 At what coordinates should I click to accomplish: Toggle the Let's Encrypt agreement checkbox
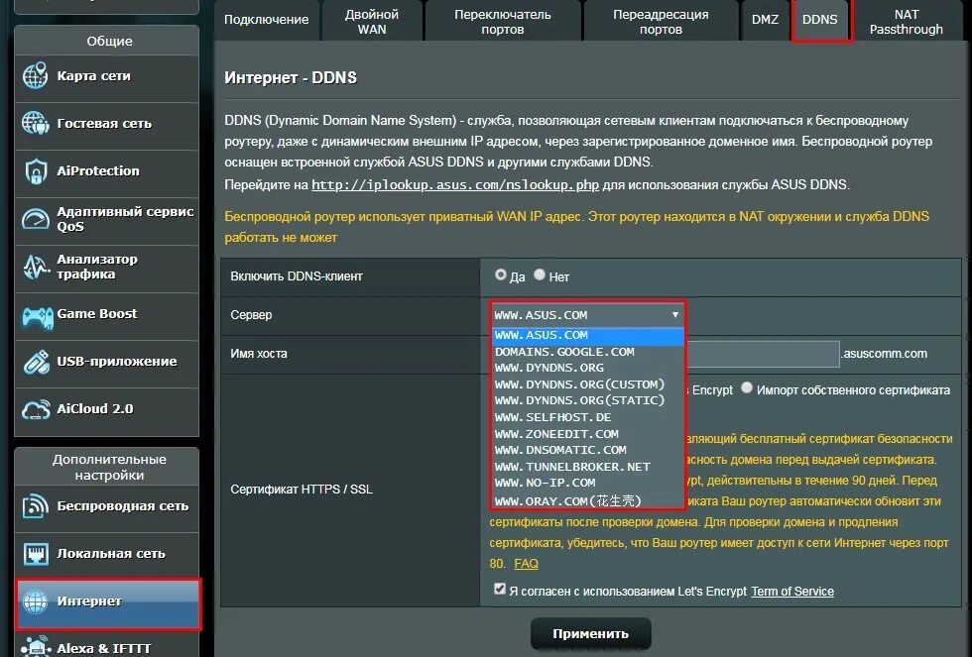click(500, 589)
